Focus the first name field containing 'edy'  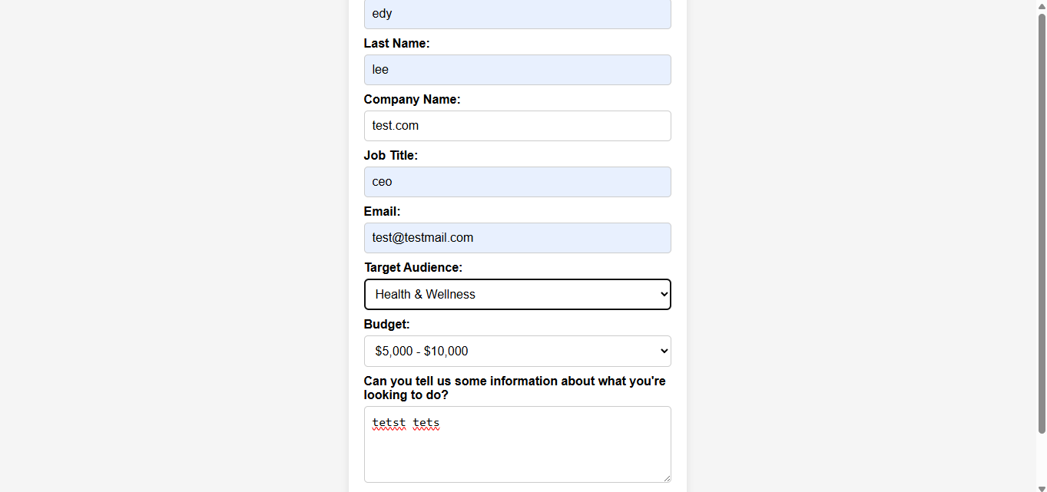tap(517, 14)
